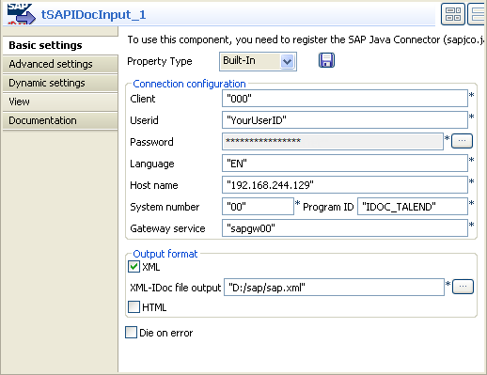
Task: Click the Userid input field
Action: (x=345, y=120)
